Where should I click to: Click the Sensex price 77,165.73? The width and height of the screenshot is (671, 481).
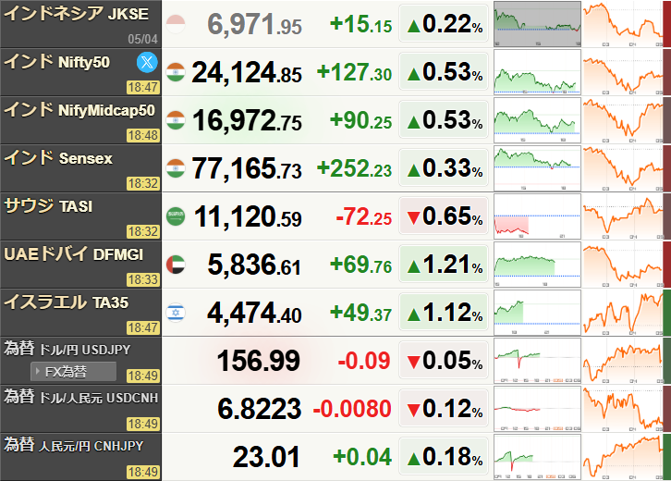click(x=247, y=168)
